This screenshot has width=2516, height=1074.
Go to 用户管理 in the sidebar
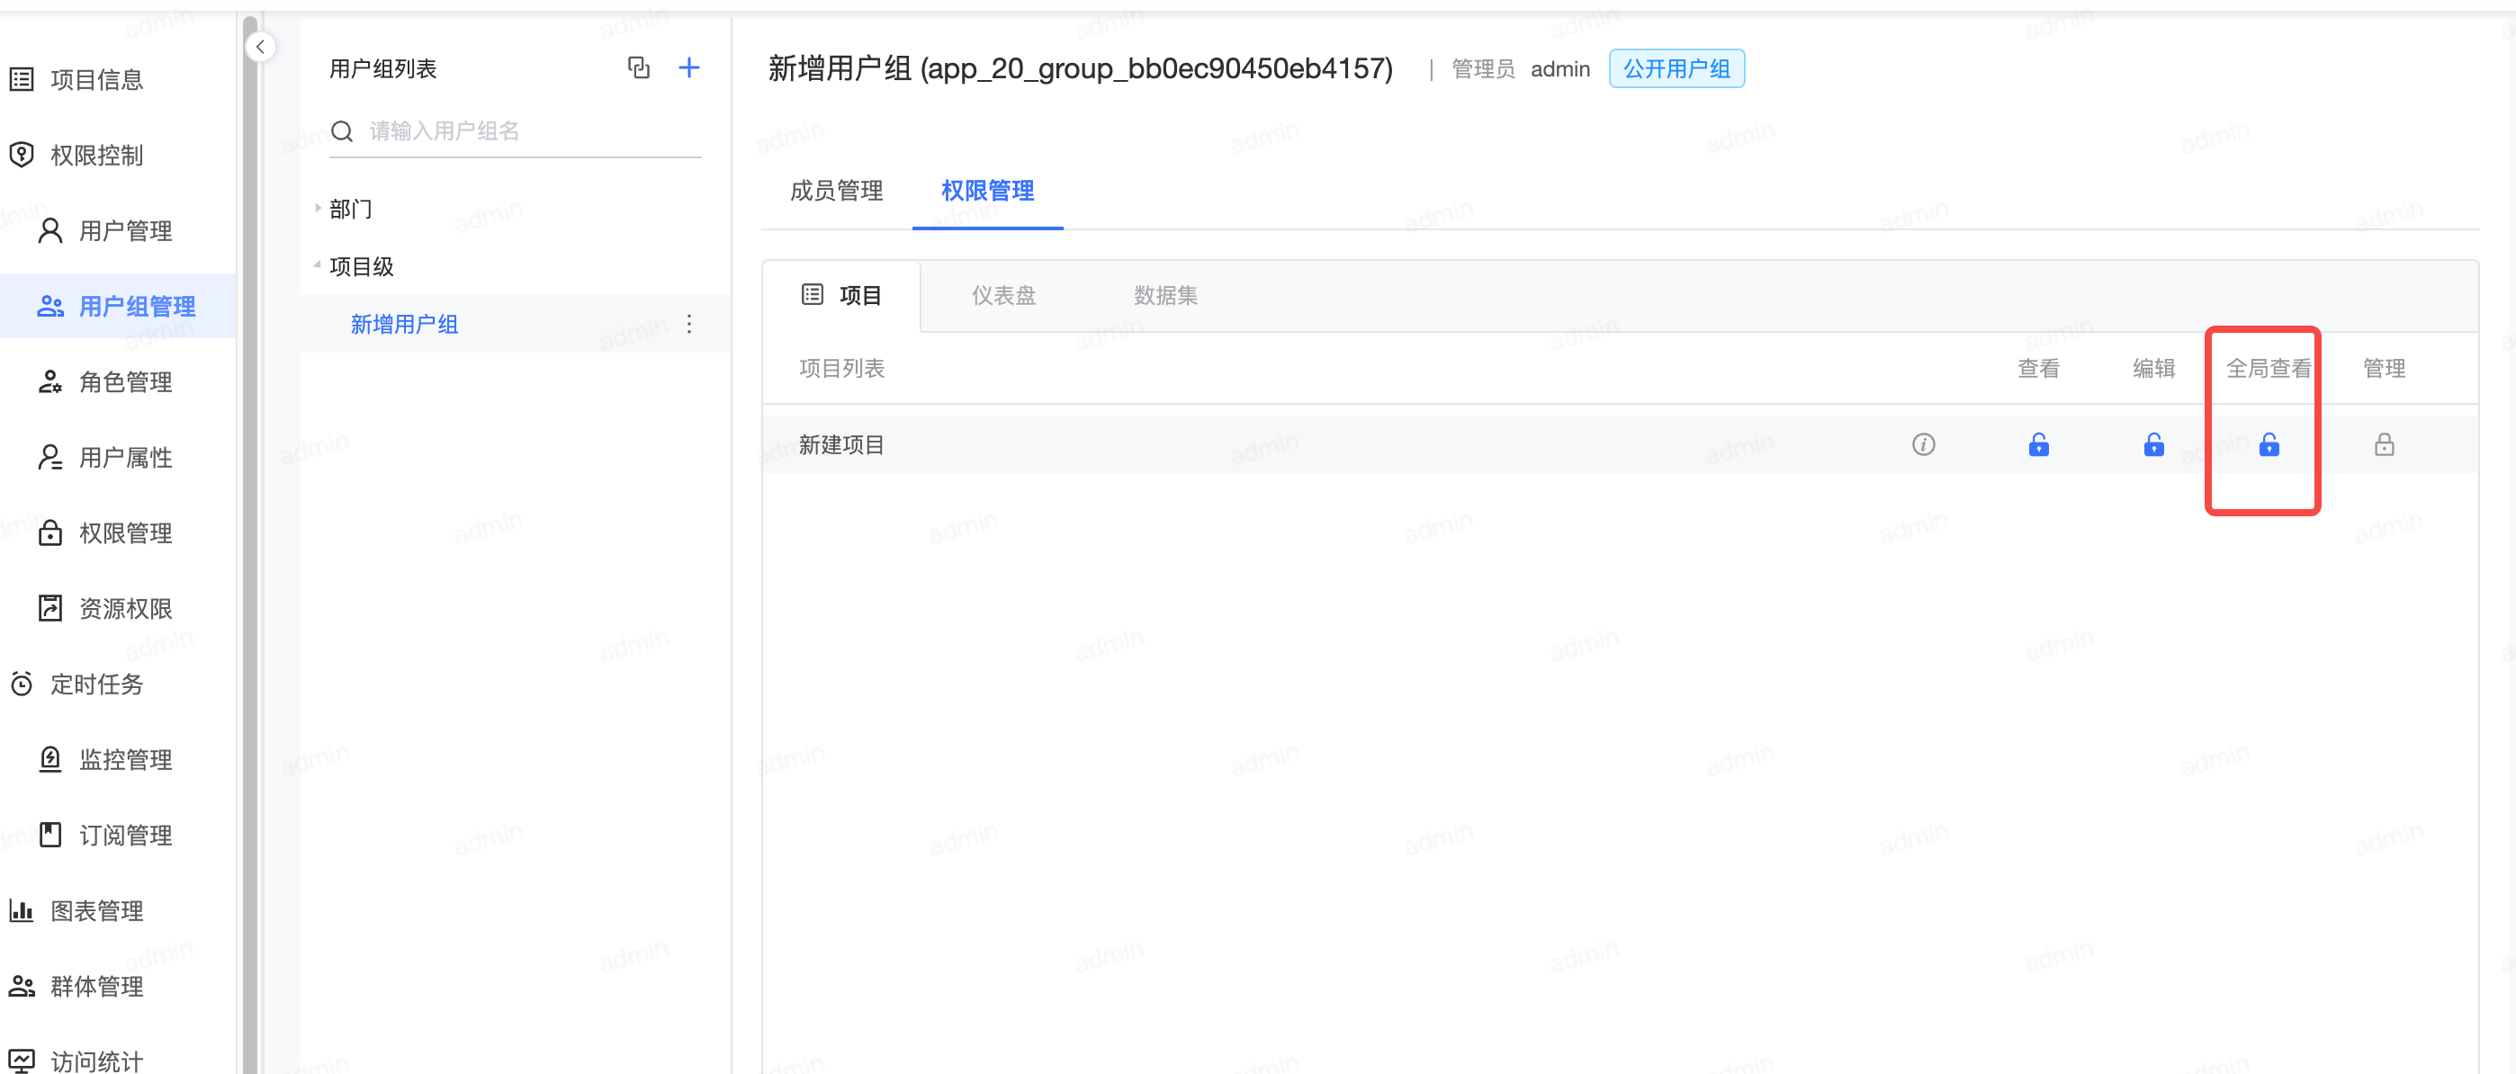(125, 230)
